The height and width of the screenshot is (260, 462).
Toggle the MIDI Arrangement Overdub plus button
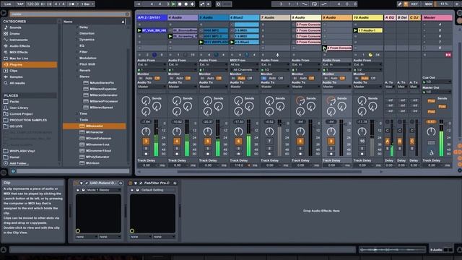(x=193, y=4)
